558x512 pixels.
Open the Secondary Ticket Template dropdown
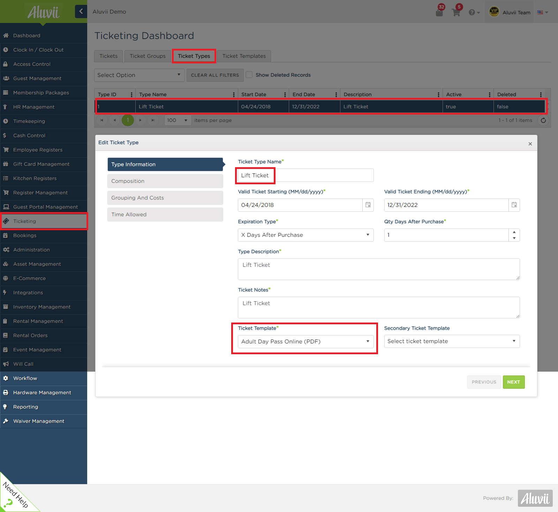pos(452,341)
